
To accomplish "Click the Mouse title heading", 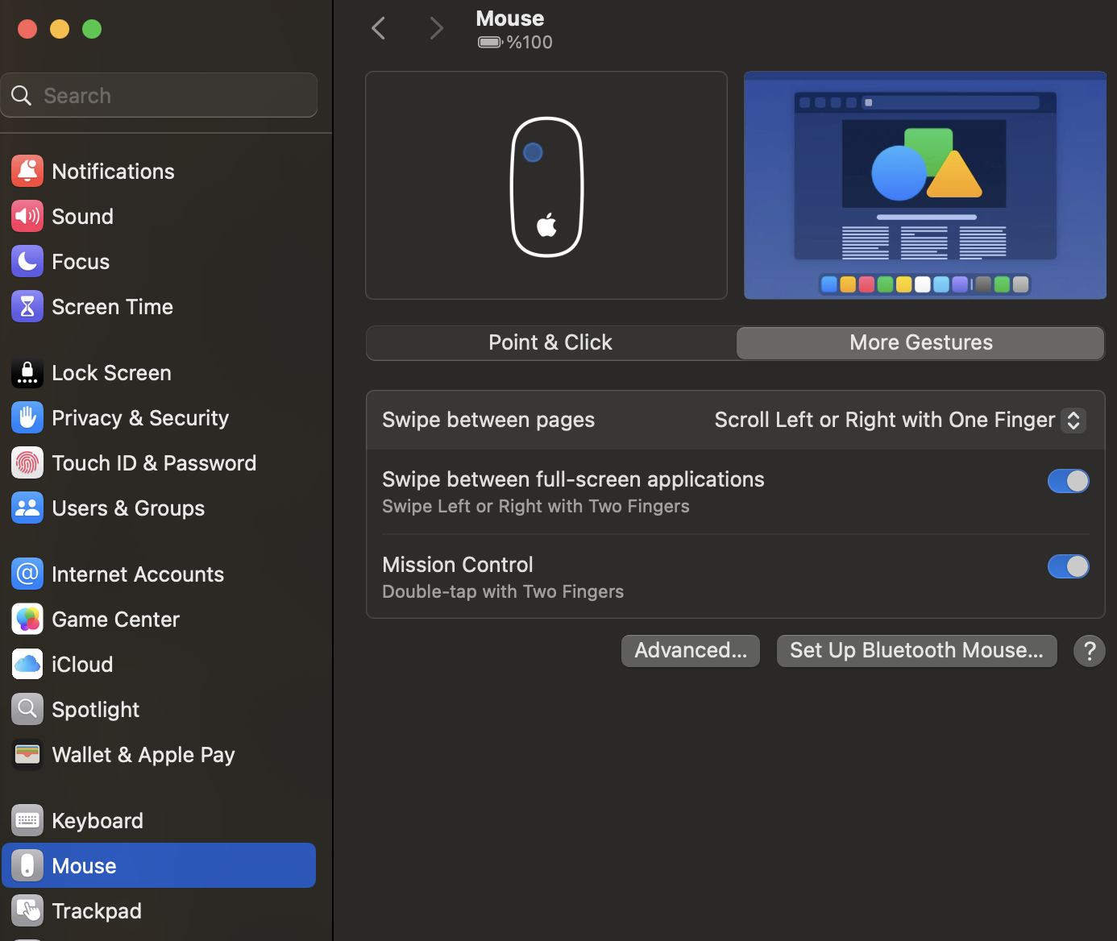I will click(509, 19).
